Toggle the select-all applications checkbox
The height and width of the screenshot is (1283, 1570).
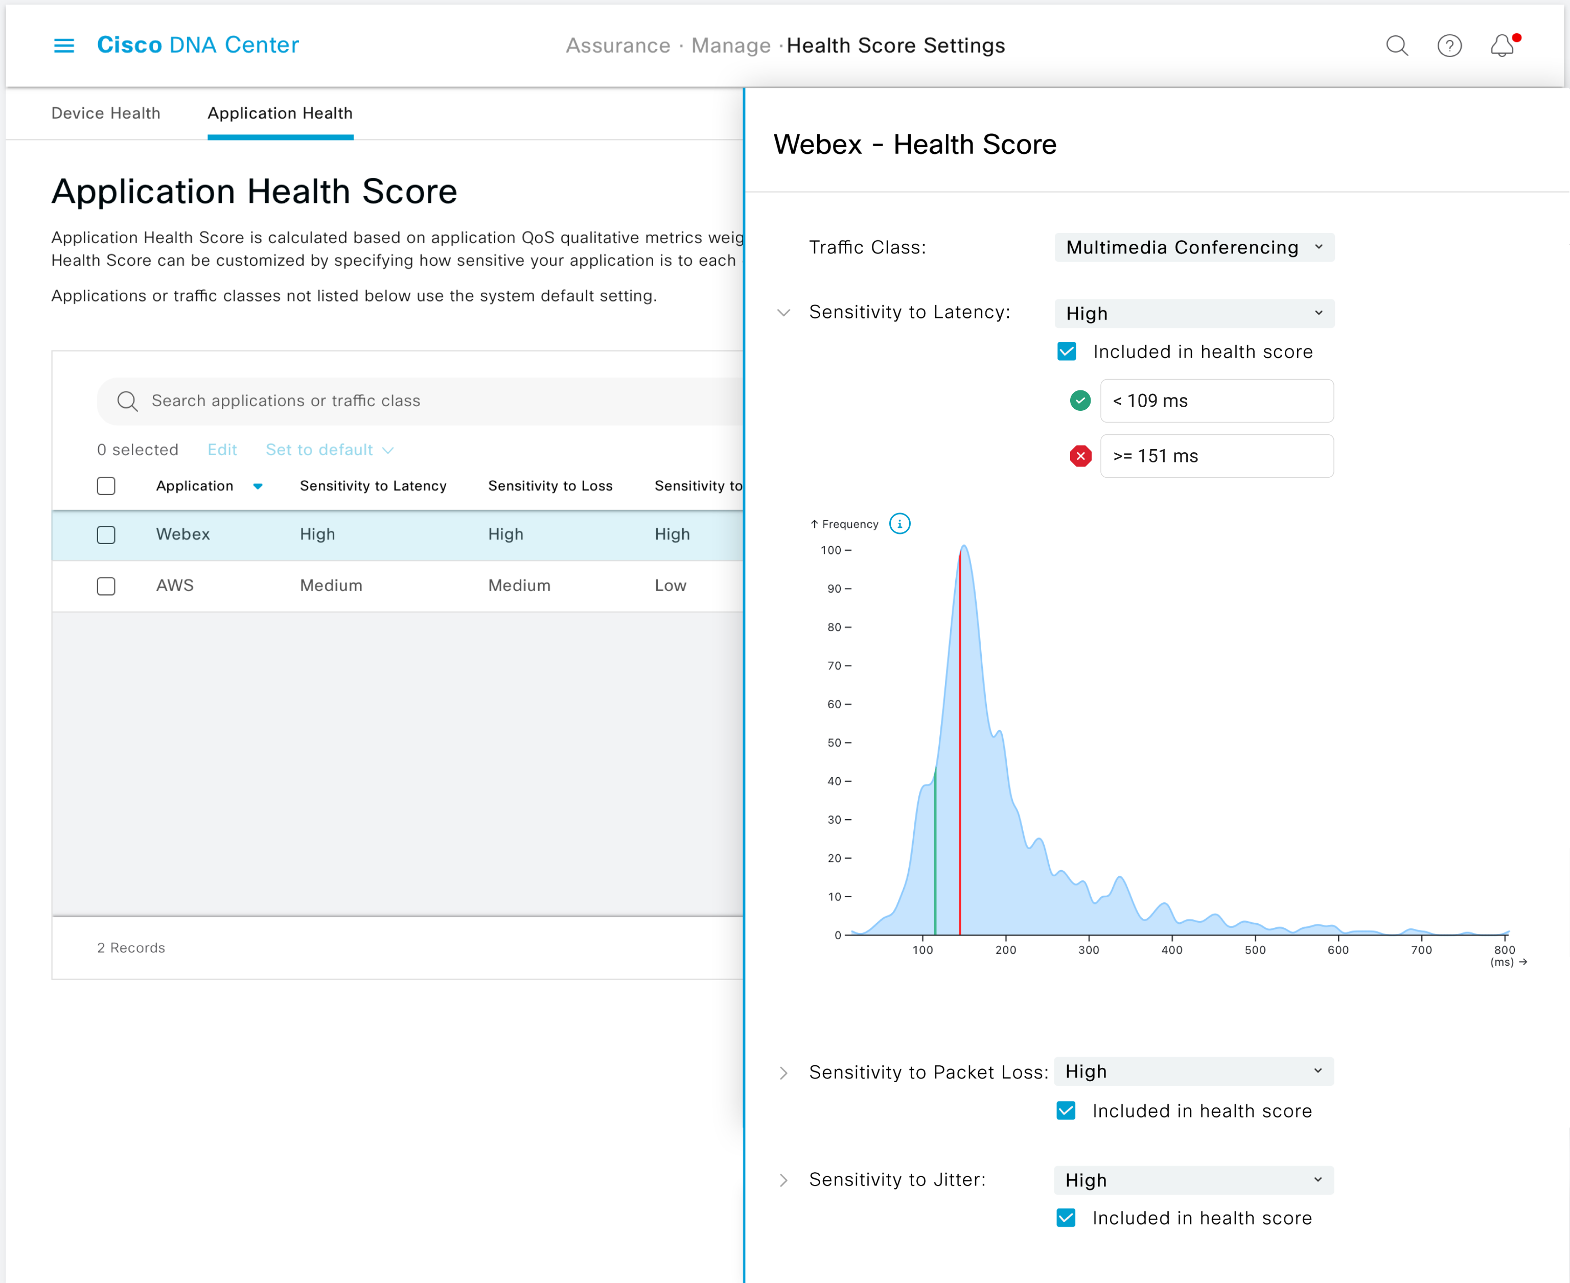[106, 485]
